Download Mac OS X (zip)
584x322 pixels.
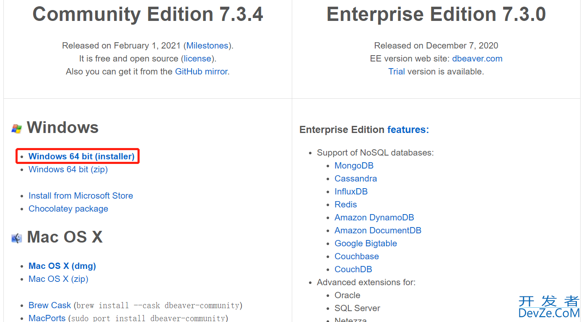coord(58,279)
